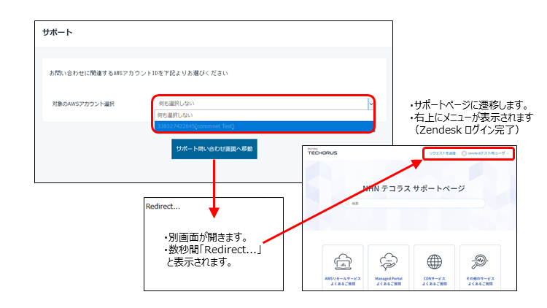This screenshot has height=308, width=547.
Task: Focus the 検索 search field on the support page
Action: (x=414, y=203)
